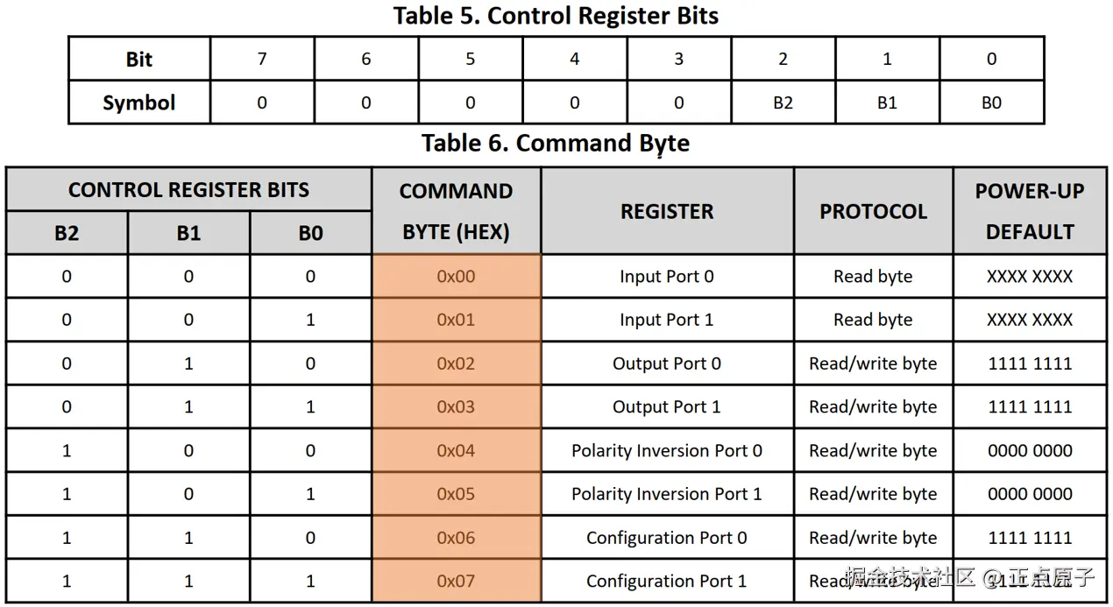Click the 0x00 command byte cell

pos(457,277)
